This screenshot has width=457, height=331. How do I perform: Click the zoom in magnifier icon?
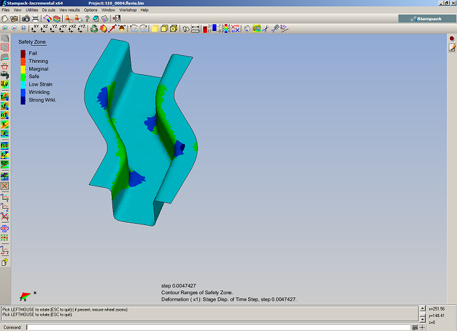[x=5, y=29]
